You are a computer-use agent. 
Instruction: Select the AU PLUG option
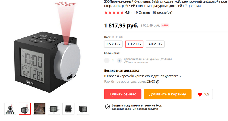click(x=155, y=44)
